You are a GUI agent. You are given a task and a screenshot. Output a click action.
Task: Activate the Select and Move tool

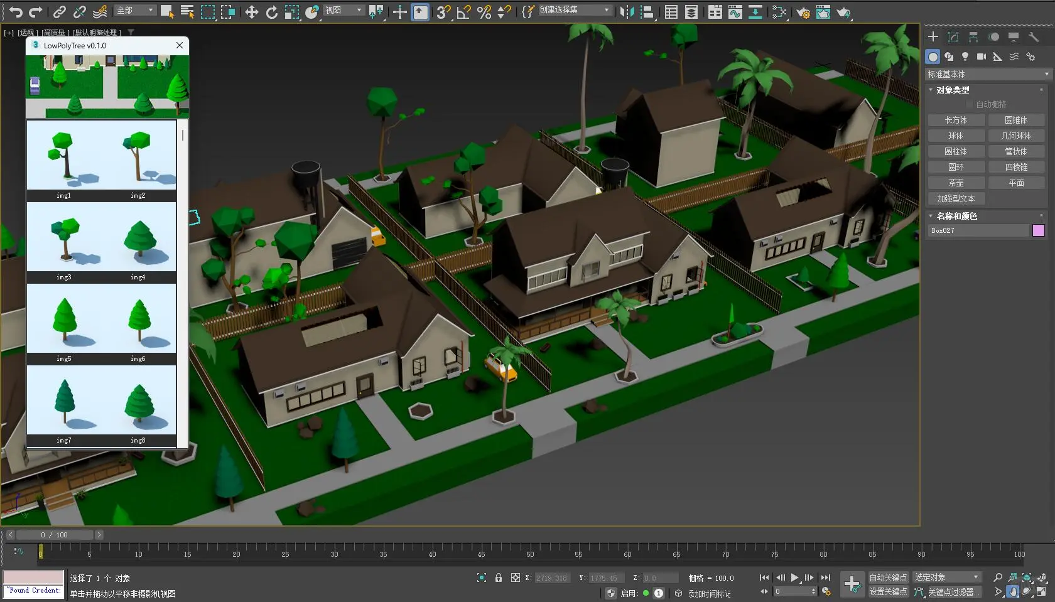[251, 12]
